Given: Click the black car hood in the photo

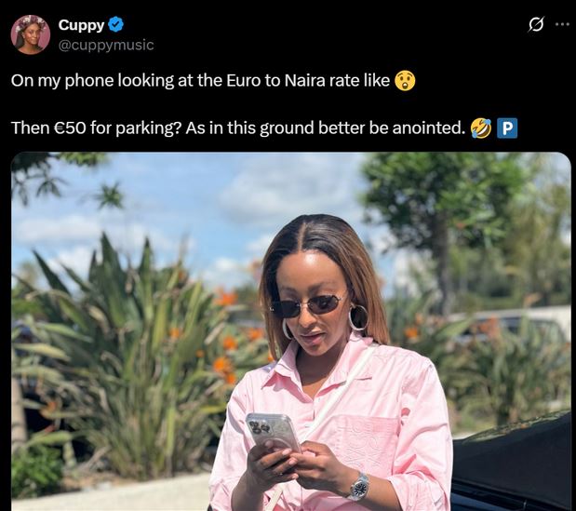Looking at the screenshot, I should point(513,461).
